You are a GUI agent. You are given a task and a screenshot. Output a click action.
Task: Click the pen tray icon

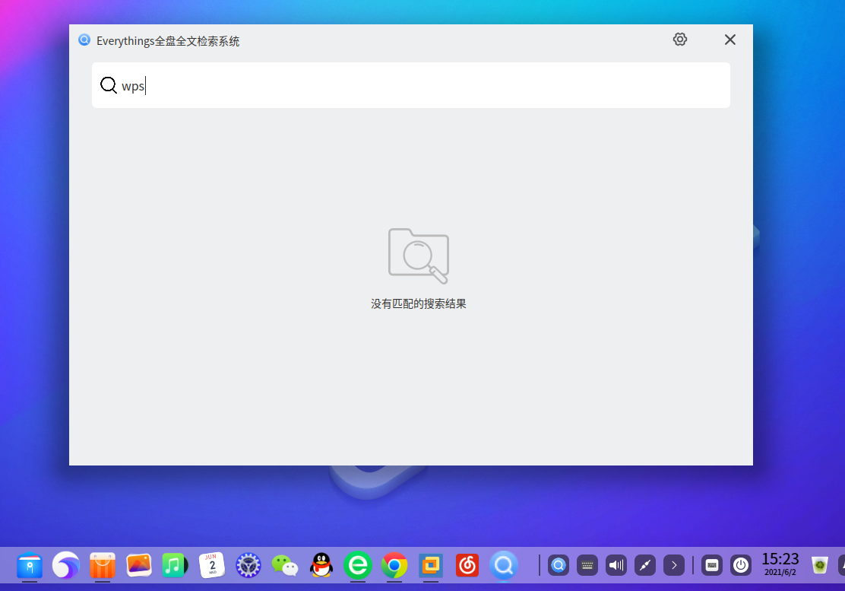[x=645, y=566]
